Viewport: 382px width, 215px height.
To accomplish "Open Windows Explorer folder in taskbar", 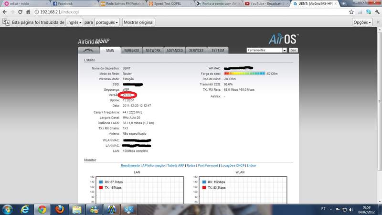I will (x=77, y=209).
